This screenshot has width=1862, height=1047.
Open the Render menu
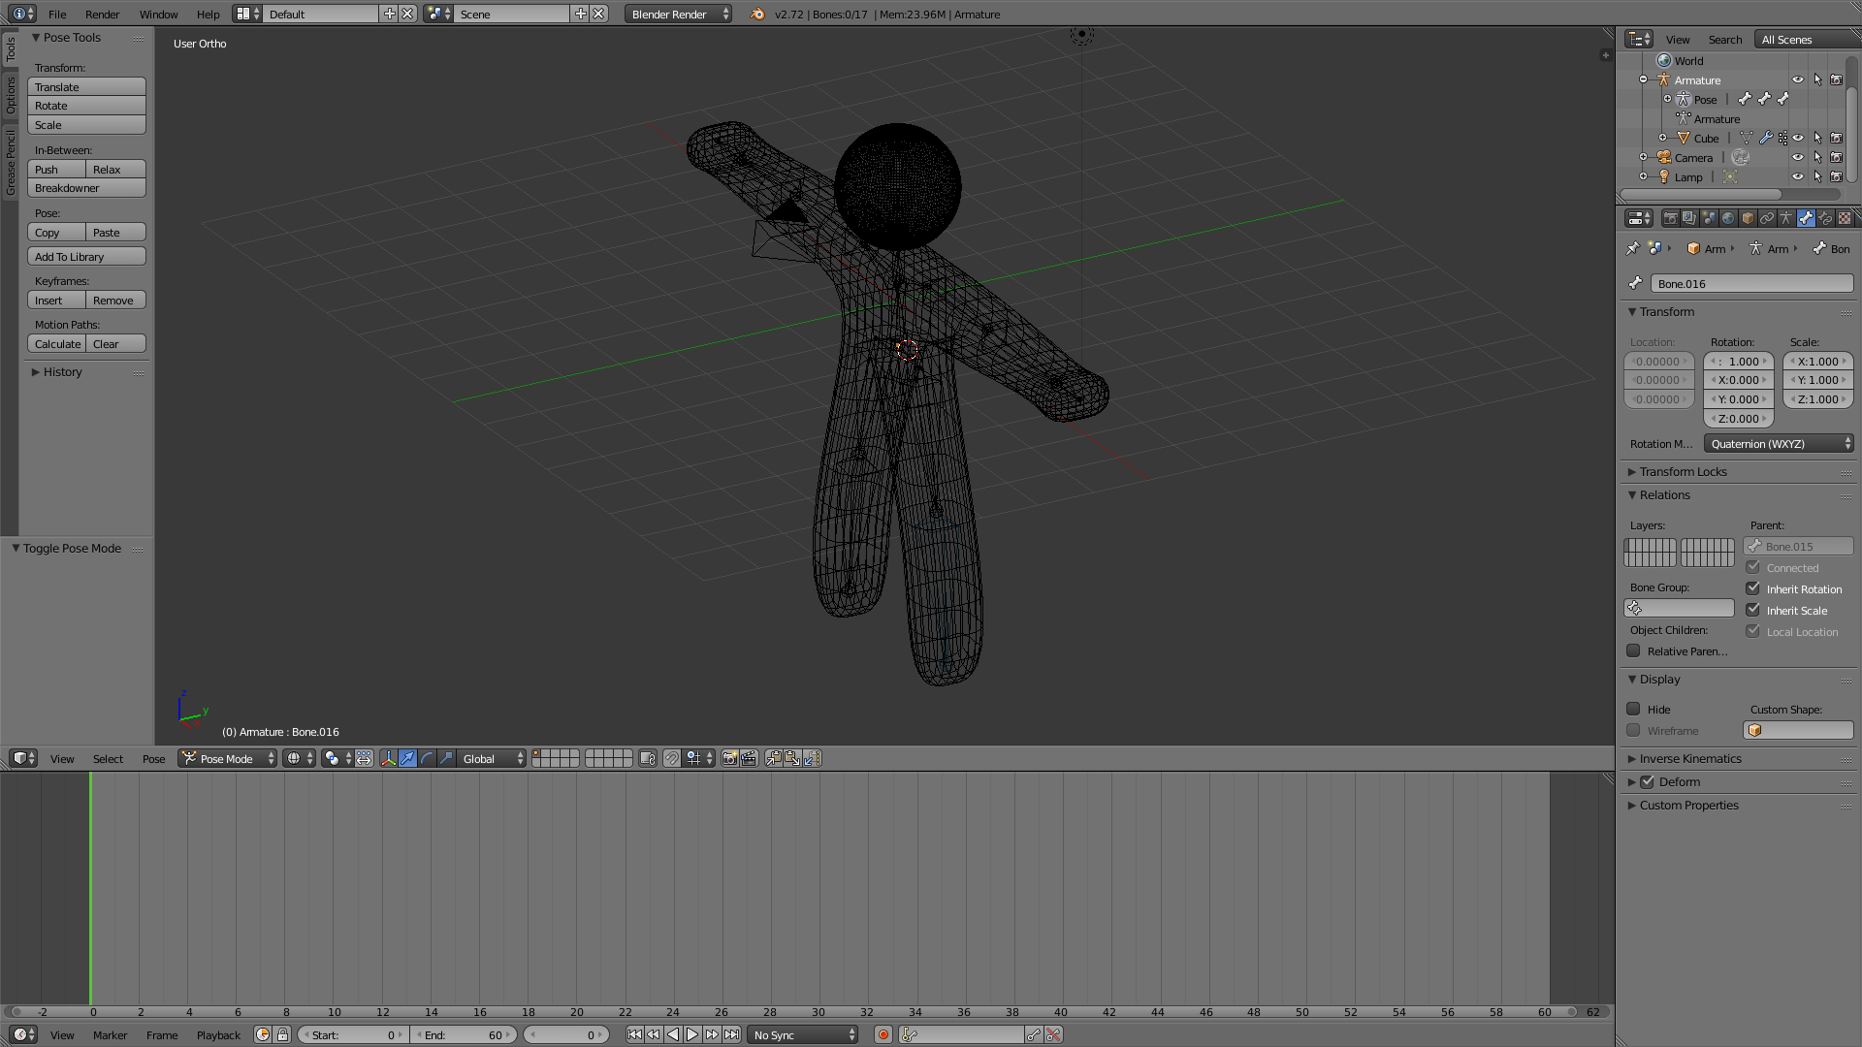coord(102,14)
